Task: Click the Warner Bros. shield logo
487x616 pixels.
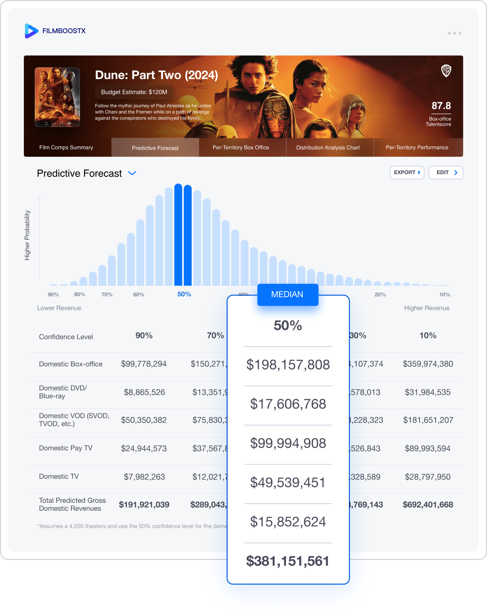Action: click(446, 71)
